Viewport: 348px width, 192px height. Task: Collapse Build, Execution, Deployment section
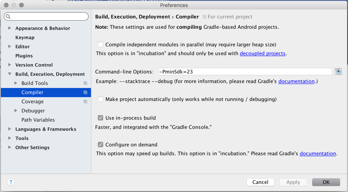click(10, 74)
